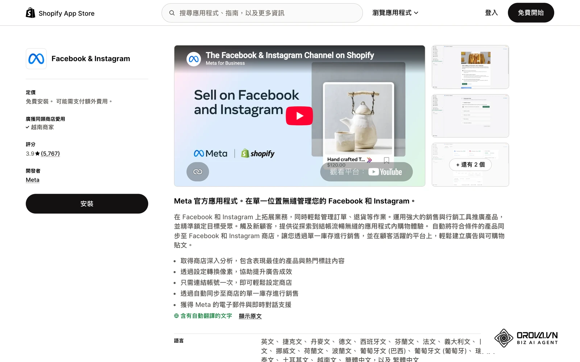The image size is (580, 362).
Task: Open the first screenshot thumbnail
Action: (470, 67)
